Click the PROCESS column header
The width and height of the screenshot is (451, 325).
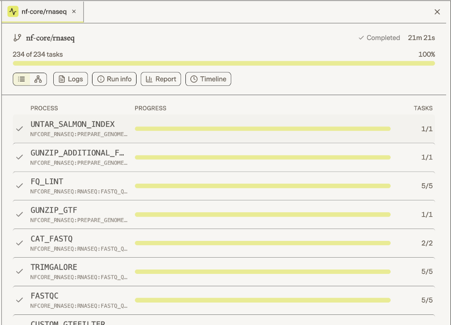pos(44,108)
